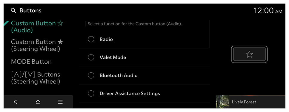Open search with the magnifier icon

13,11
